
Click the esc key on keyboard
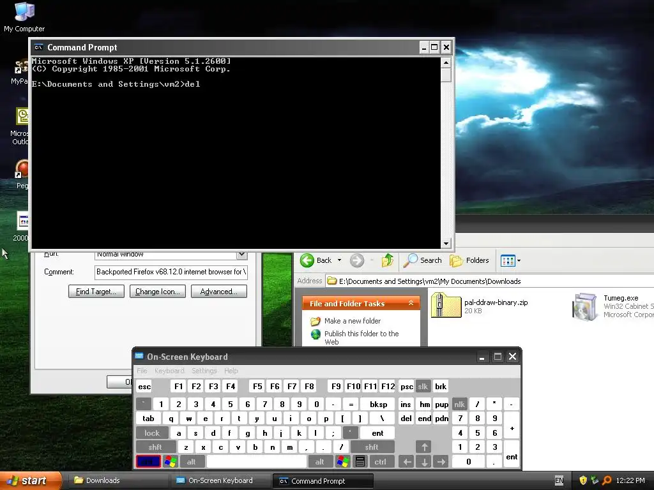click(144, 386)
